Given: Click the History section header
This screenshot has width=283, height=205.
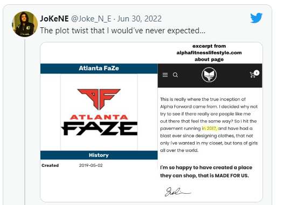Looking at the screenshot, I should click(99, 155).
